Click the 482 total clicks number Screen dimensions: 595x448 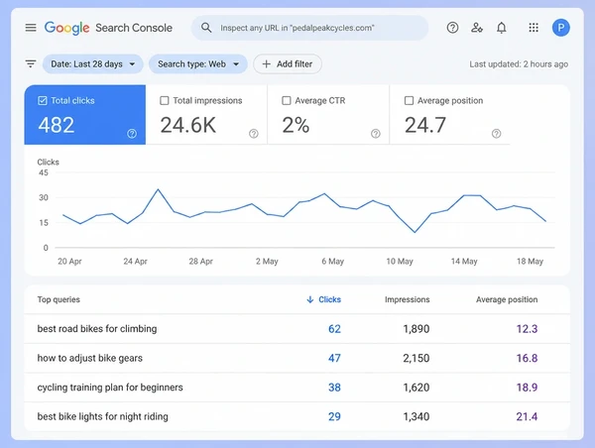[57, 125]
